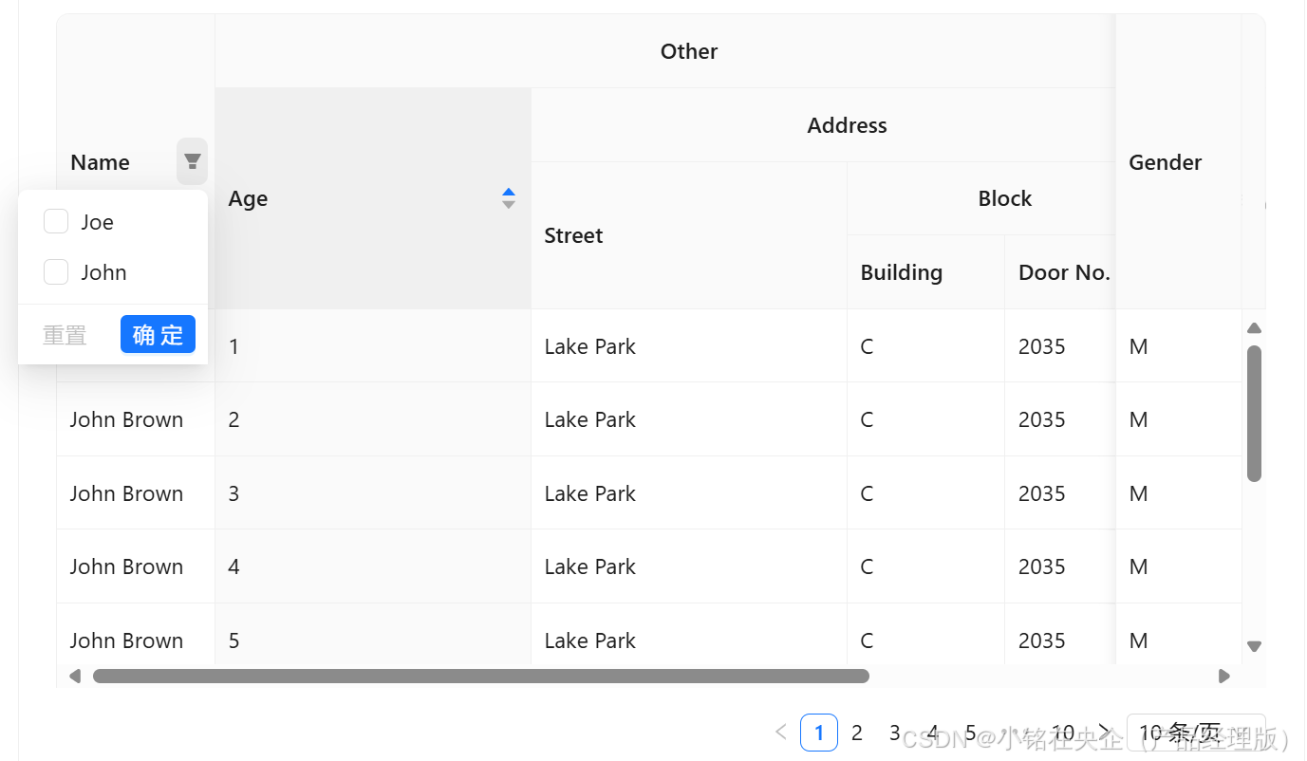This screenshot has height=761, width=1307.
Task: Click the 重置 reset button
Action: point(65,335)
